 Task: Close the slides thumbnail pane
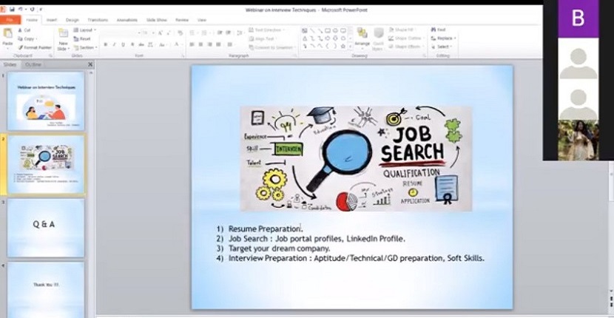(x=90, y=64)
